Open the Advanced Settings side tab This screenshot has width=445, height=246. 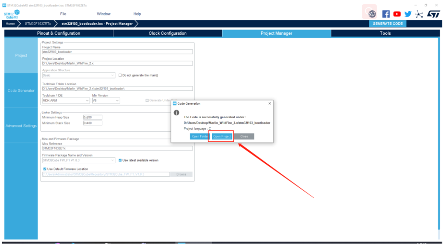pos(21,126)
